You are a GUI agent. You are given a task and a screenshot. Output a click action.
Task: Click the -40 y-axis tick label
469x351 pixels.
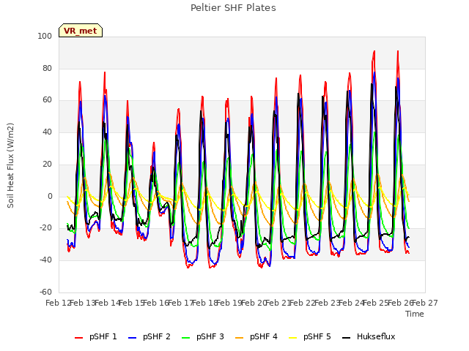(x=45, y=260)
